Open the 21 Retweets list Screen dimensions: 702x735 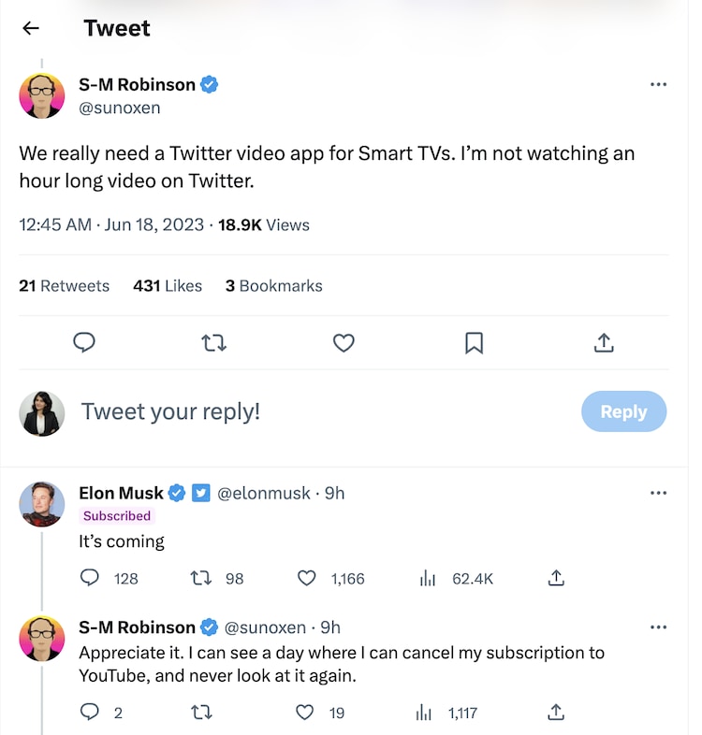pyautogui.click(x=64, y=286)
